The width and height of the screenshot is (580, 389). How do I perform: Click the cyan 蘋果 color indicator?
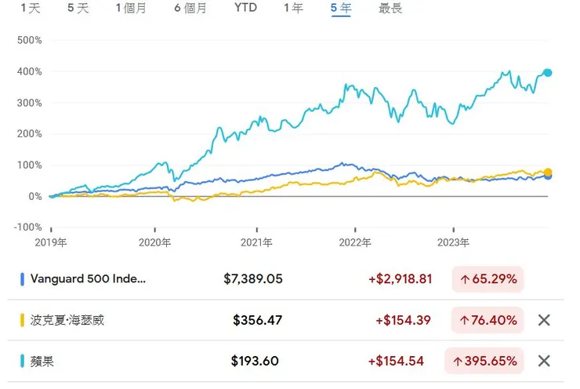(x=22, y=361)
